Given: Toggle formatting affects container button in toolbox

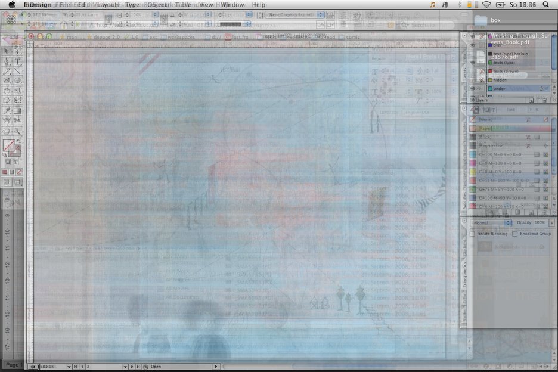Looking at the screenshot, I should pos(8,162).
